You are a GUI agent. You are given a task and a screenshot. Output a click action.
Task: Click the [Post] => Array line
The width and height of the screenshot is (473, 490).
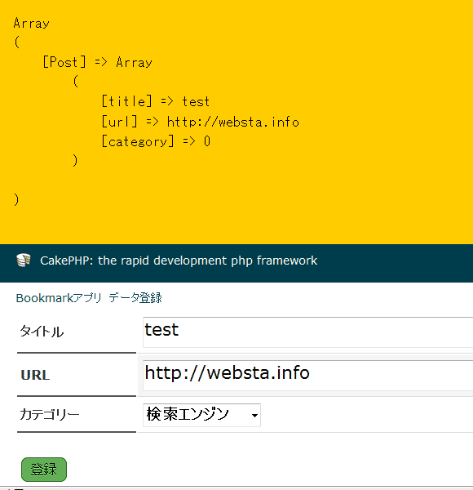tap(97, 62)
